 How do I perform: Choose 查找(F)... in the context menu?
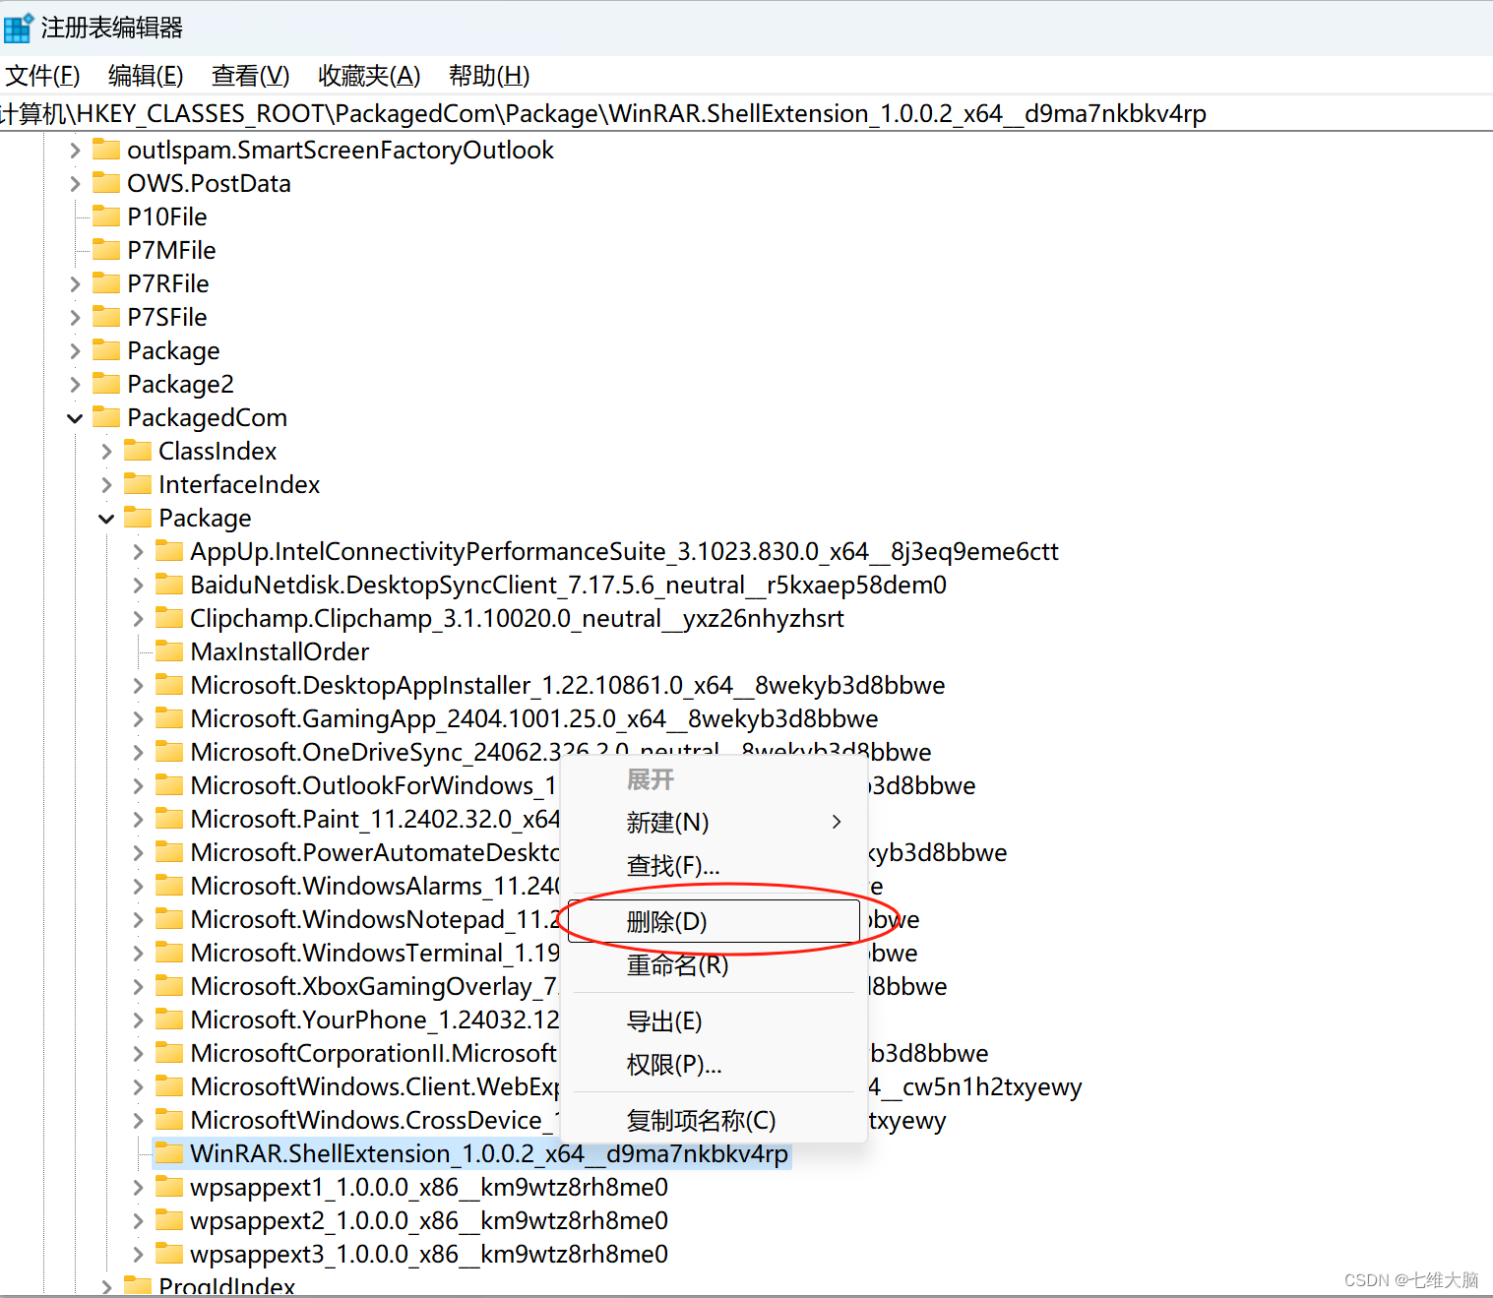click(715, 865)
